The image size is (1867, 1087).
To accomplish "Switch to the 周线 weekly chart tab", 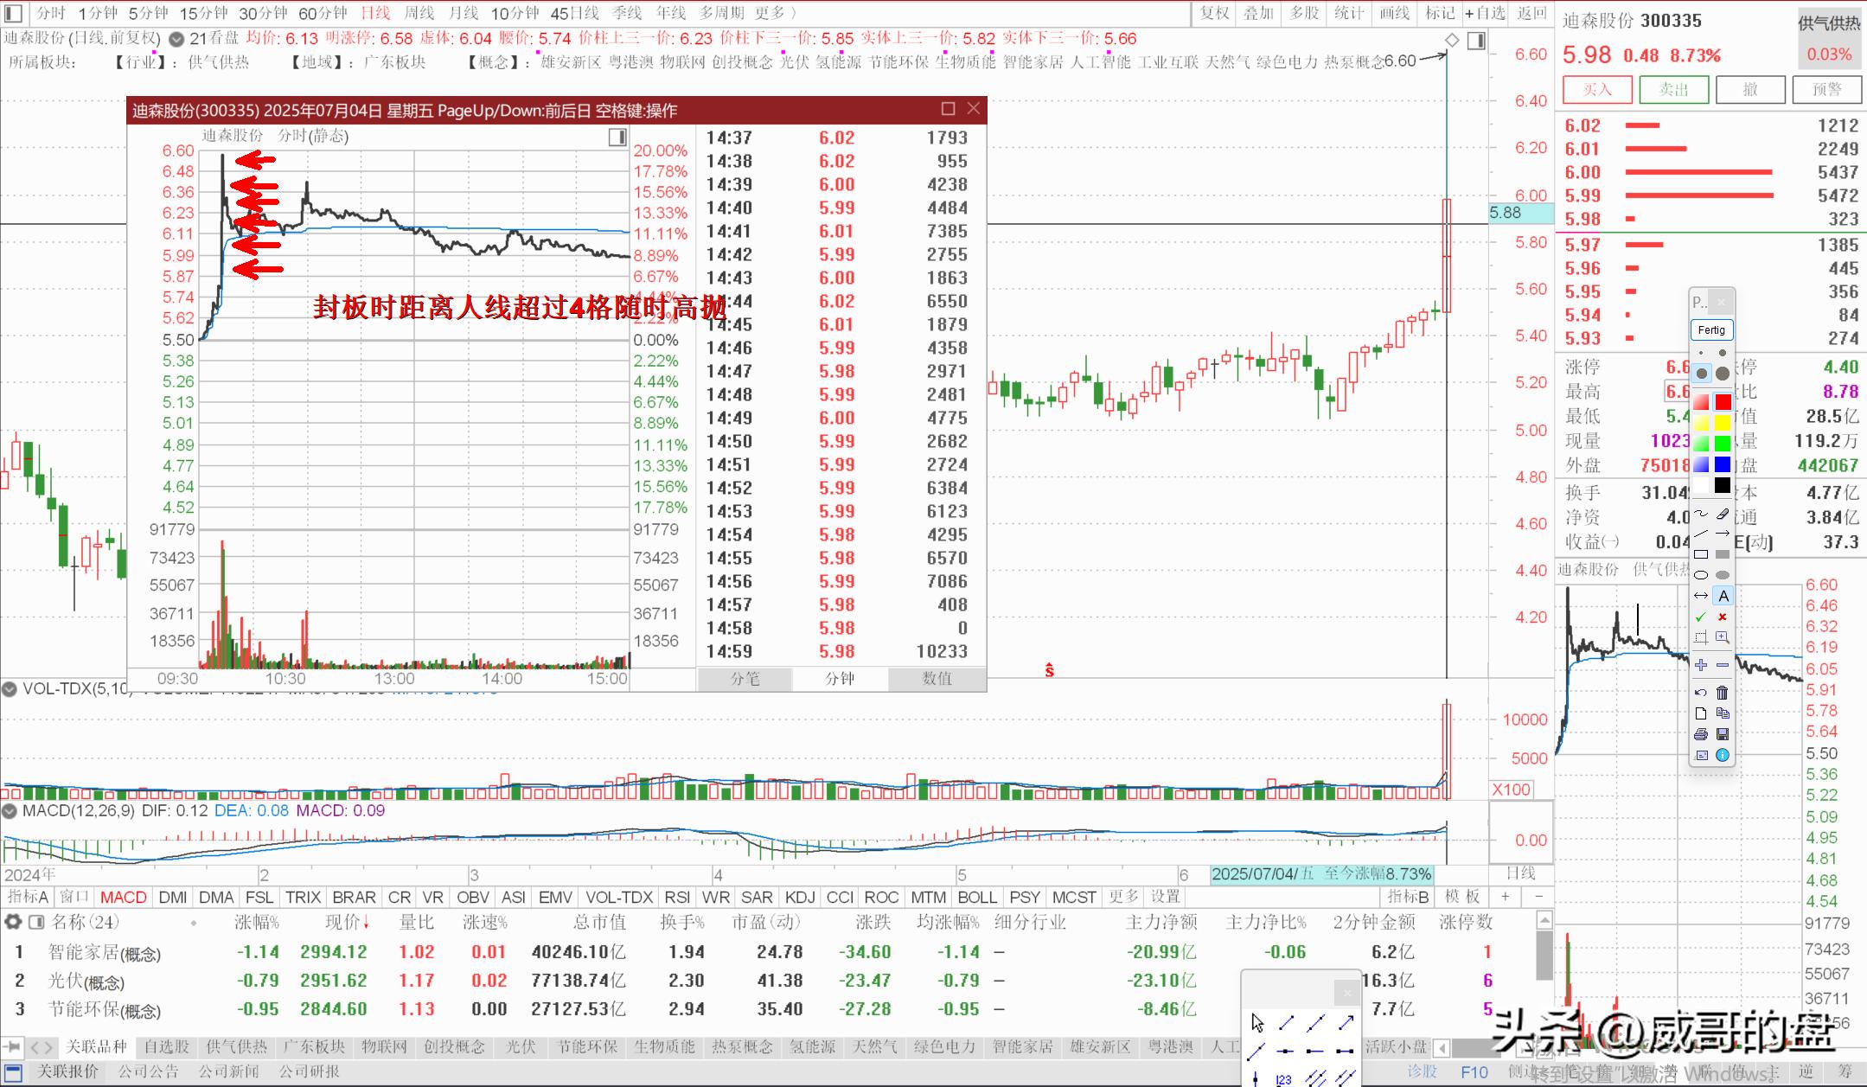I will click(419, 13).
